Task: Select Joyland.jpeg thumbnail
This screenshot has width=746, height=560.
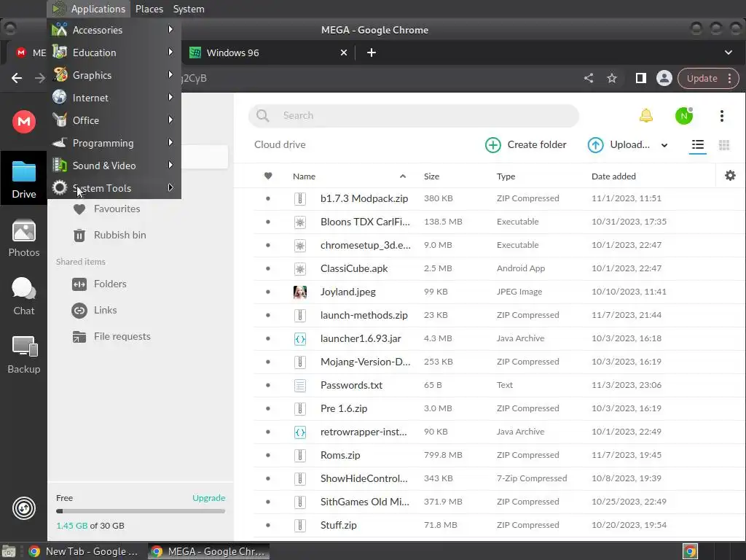Action: [299, 292]
